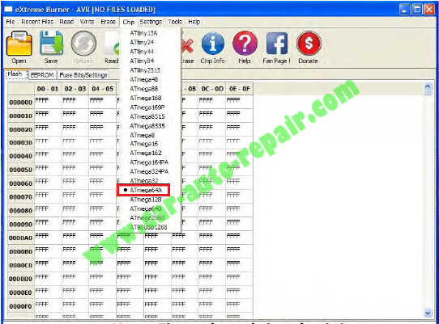This screenshot has width=439, height=324.
Task: Choose ATmega164PA in the chip list
Action: (x=149, y=162)
